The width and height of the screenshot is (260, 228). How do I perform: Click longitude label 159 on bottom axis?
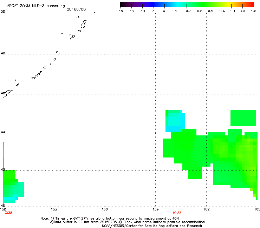point(155,209)
